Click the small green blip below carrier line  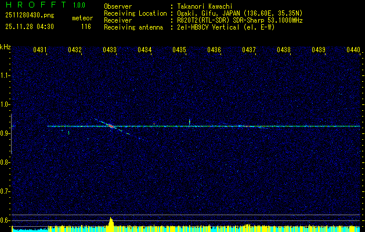click(68, 132)
